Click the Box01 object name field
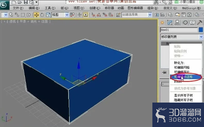204x127 pixels. coord(179,30)
